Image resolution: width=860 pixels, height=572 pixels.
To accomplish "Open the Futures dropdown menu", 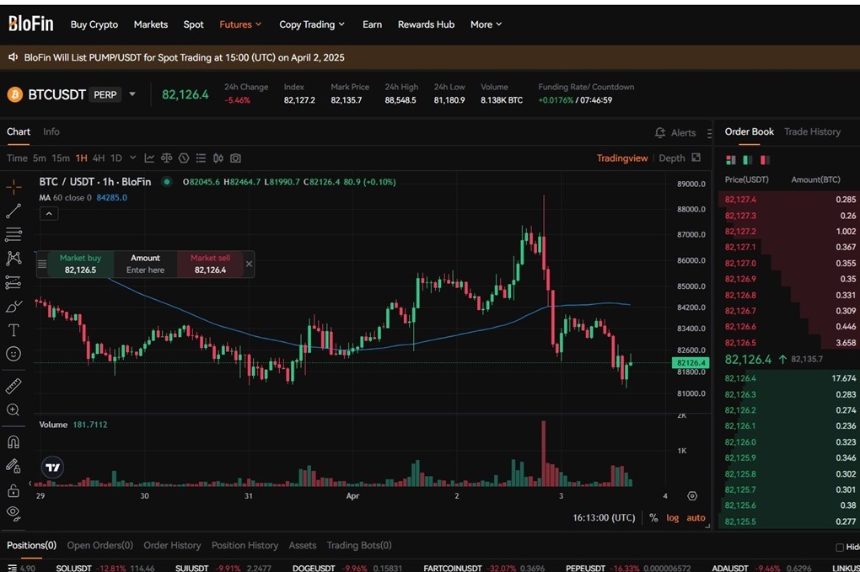I will [x=240, y=24].
